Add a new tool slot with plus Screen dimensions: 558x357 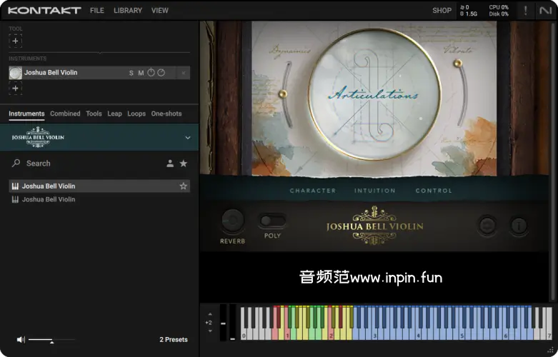[15, 41]
